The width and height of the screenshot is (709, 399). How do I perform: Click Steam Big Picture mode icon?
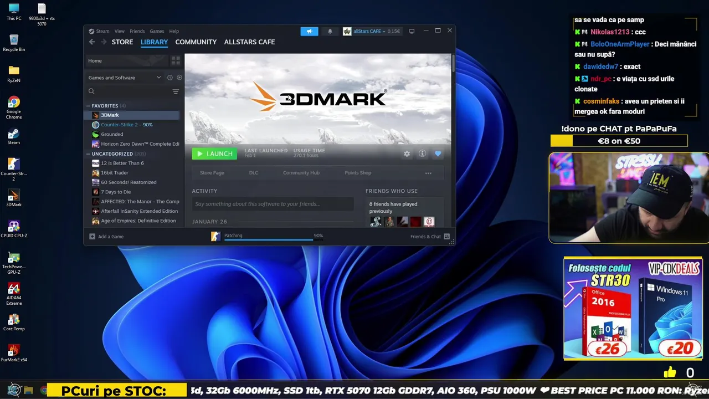point(412,31)
